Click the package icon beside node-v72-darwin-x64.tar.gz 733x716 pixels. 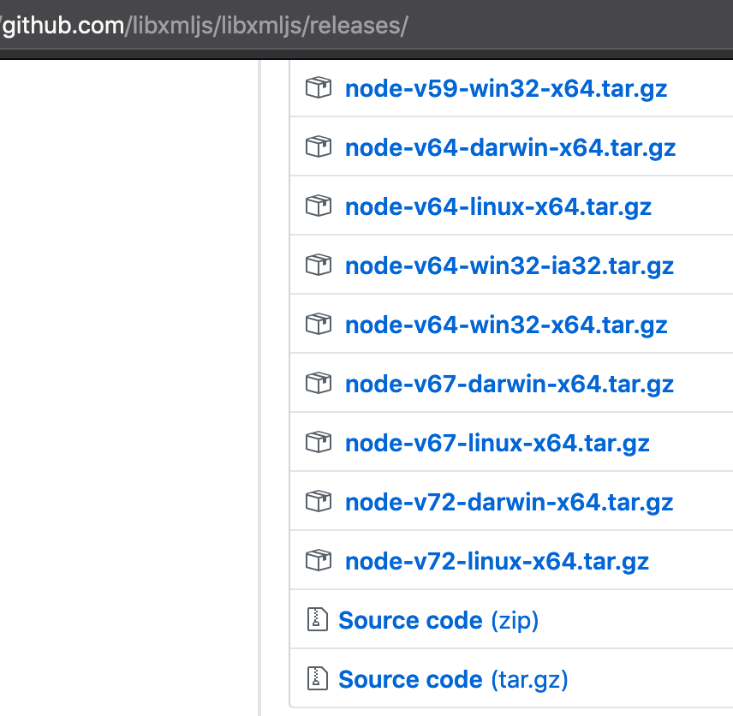318,501
